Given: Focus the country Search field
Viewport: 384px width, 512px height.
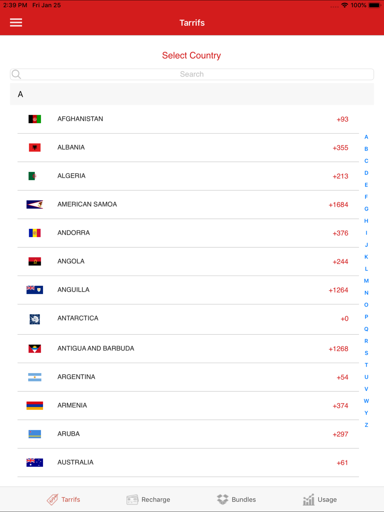Looking at the screenshot, I should tap(192, 74).
